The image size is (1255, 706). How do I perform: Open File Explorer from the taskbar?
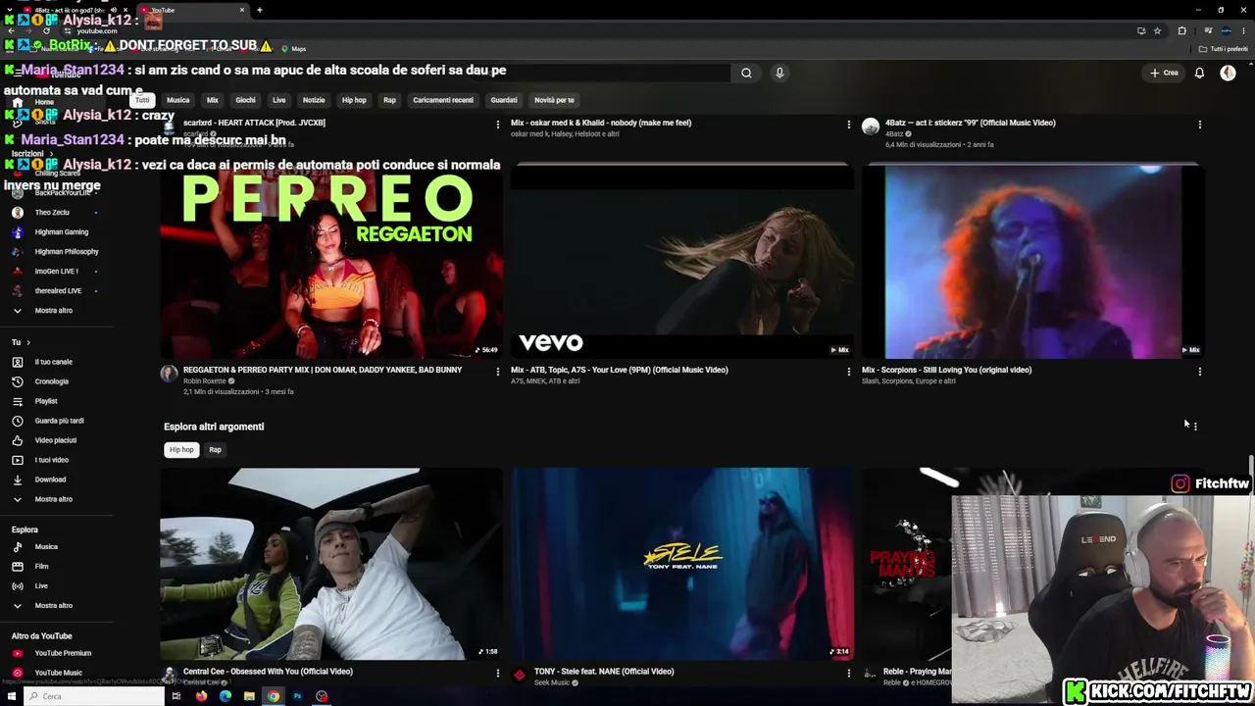point(249,696)
